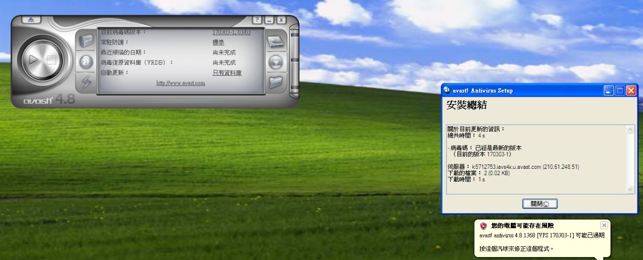The height and width of the screenshot is (260, 643).
Task: Click 關閉 button in Setup dialog
Action: (x=540, y=204)
